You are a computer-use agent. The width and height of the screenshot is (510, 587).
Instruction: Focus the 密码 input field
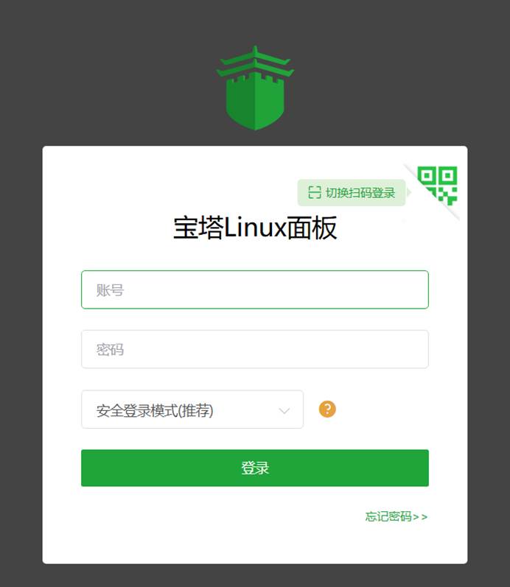click(x=255, y=349)
